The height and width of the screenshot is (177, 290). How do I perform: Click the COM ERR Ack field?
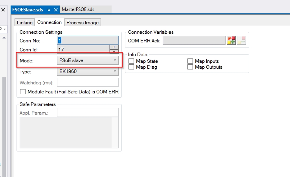pos(193,40)
